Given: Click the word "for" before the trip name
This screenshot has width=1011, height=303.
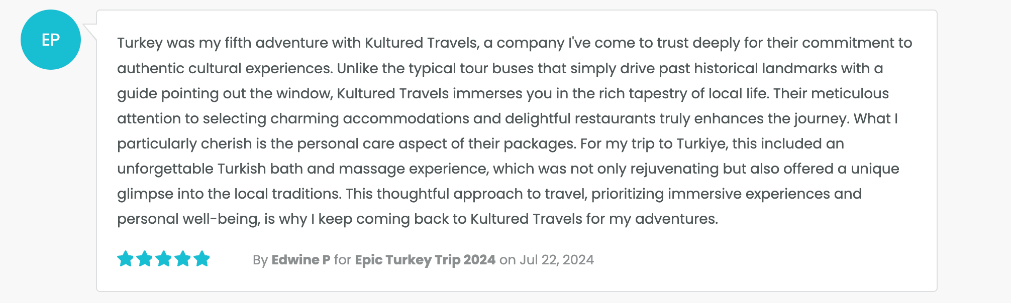Looking at the screenshot, I should coord(342,260).
